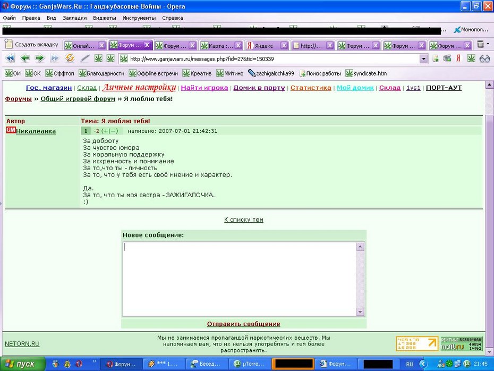Open the Виджеты menu

(105, 18)
